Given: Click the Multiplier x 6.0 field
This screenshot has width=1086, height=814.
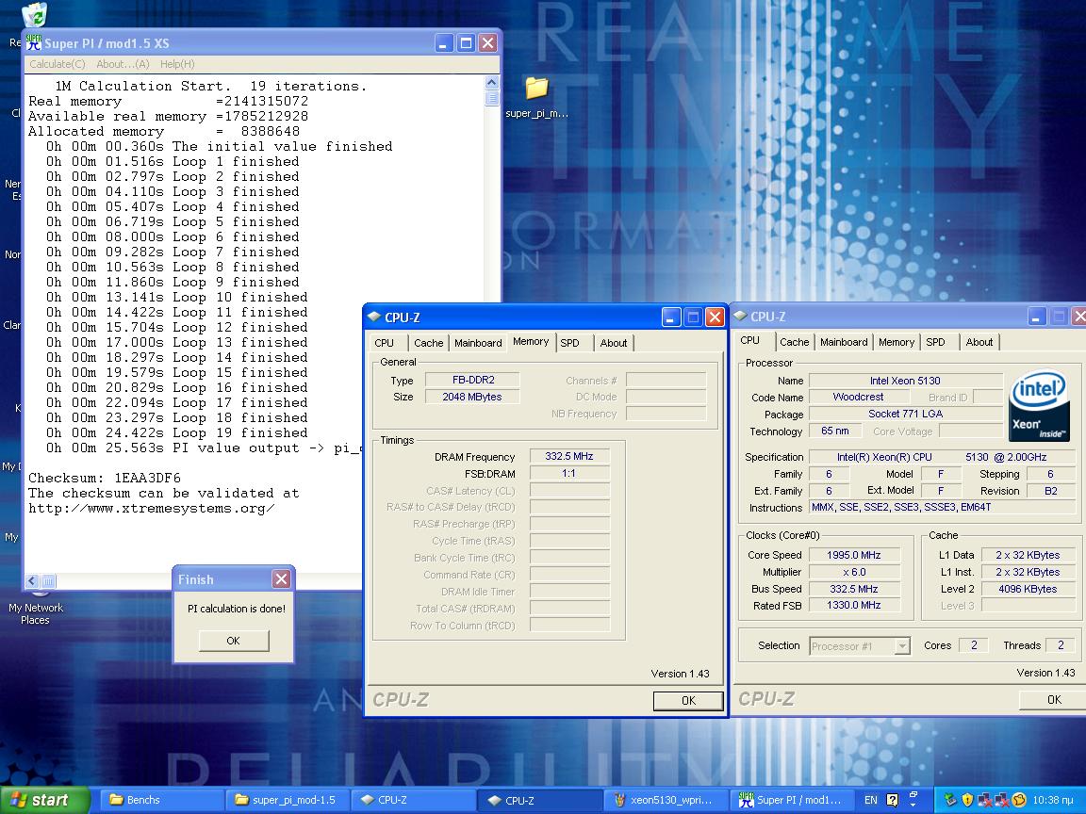Looking at the screenshot, I should point(854,573).
